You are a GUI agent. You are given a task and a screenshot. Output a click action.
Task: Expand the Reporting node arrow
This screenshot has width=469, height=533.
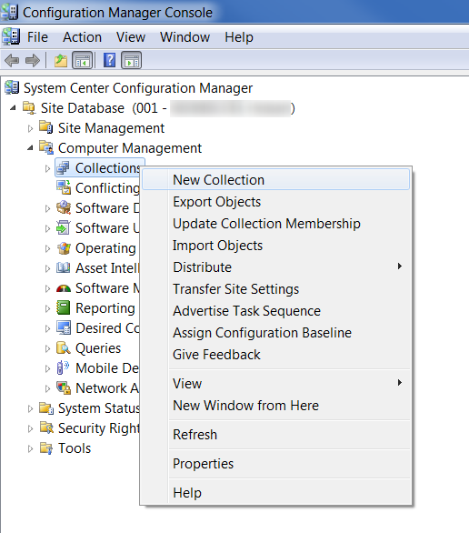click(47, 308)
